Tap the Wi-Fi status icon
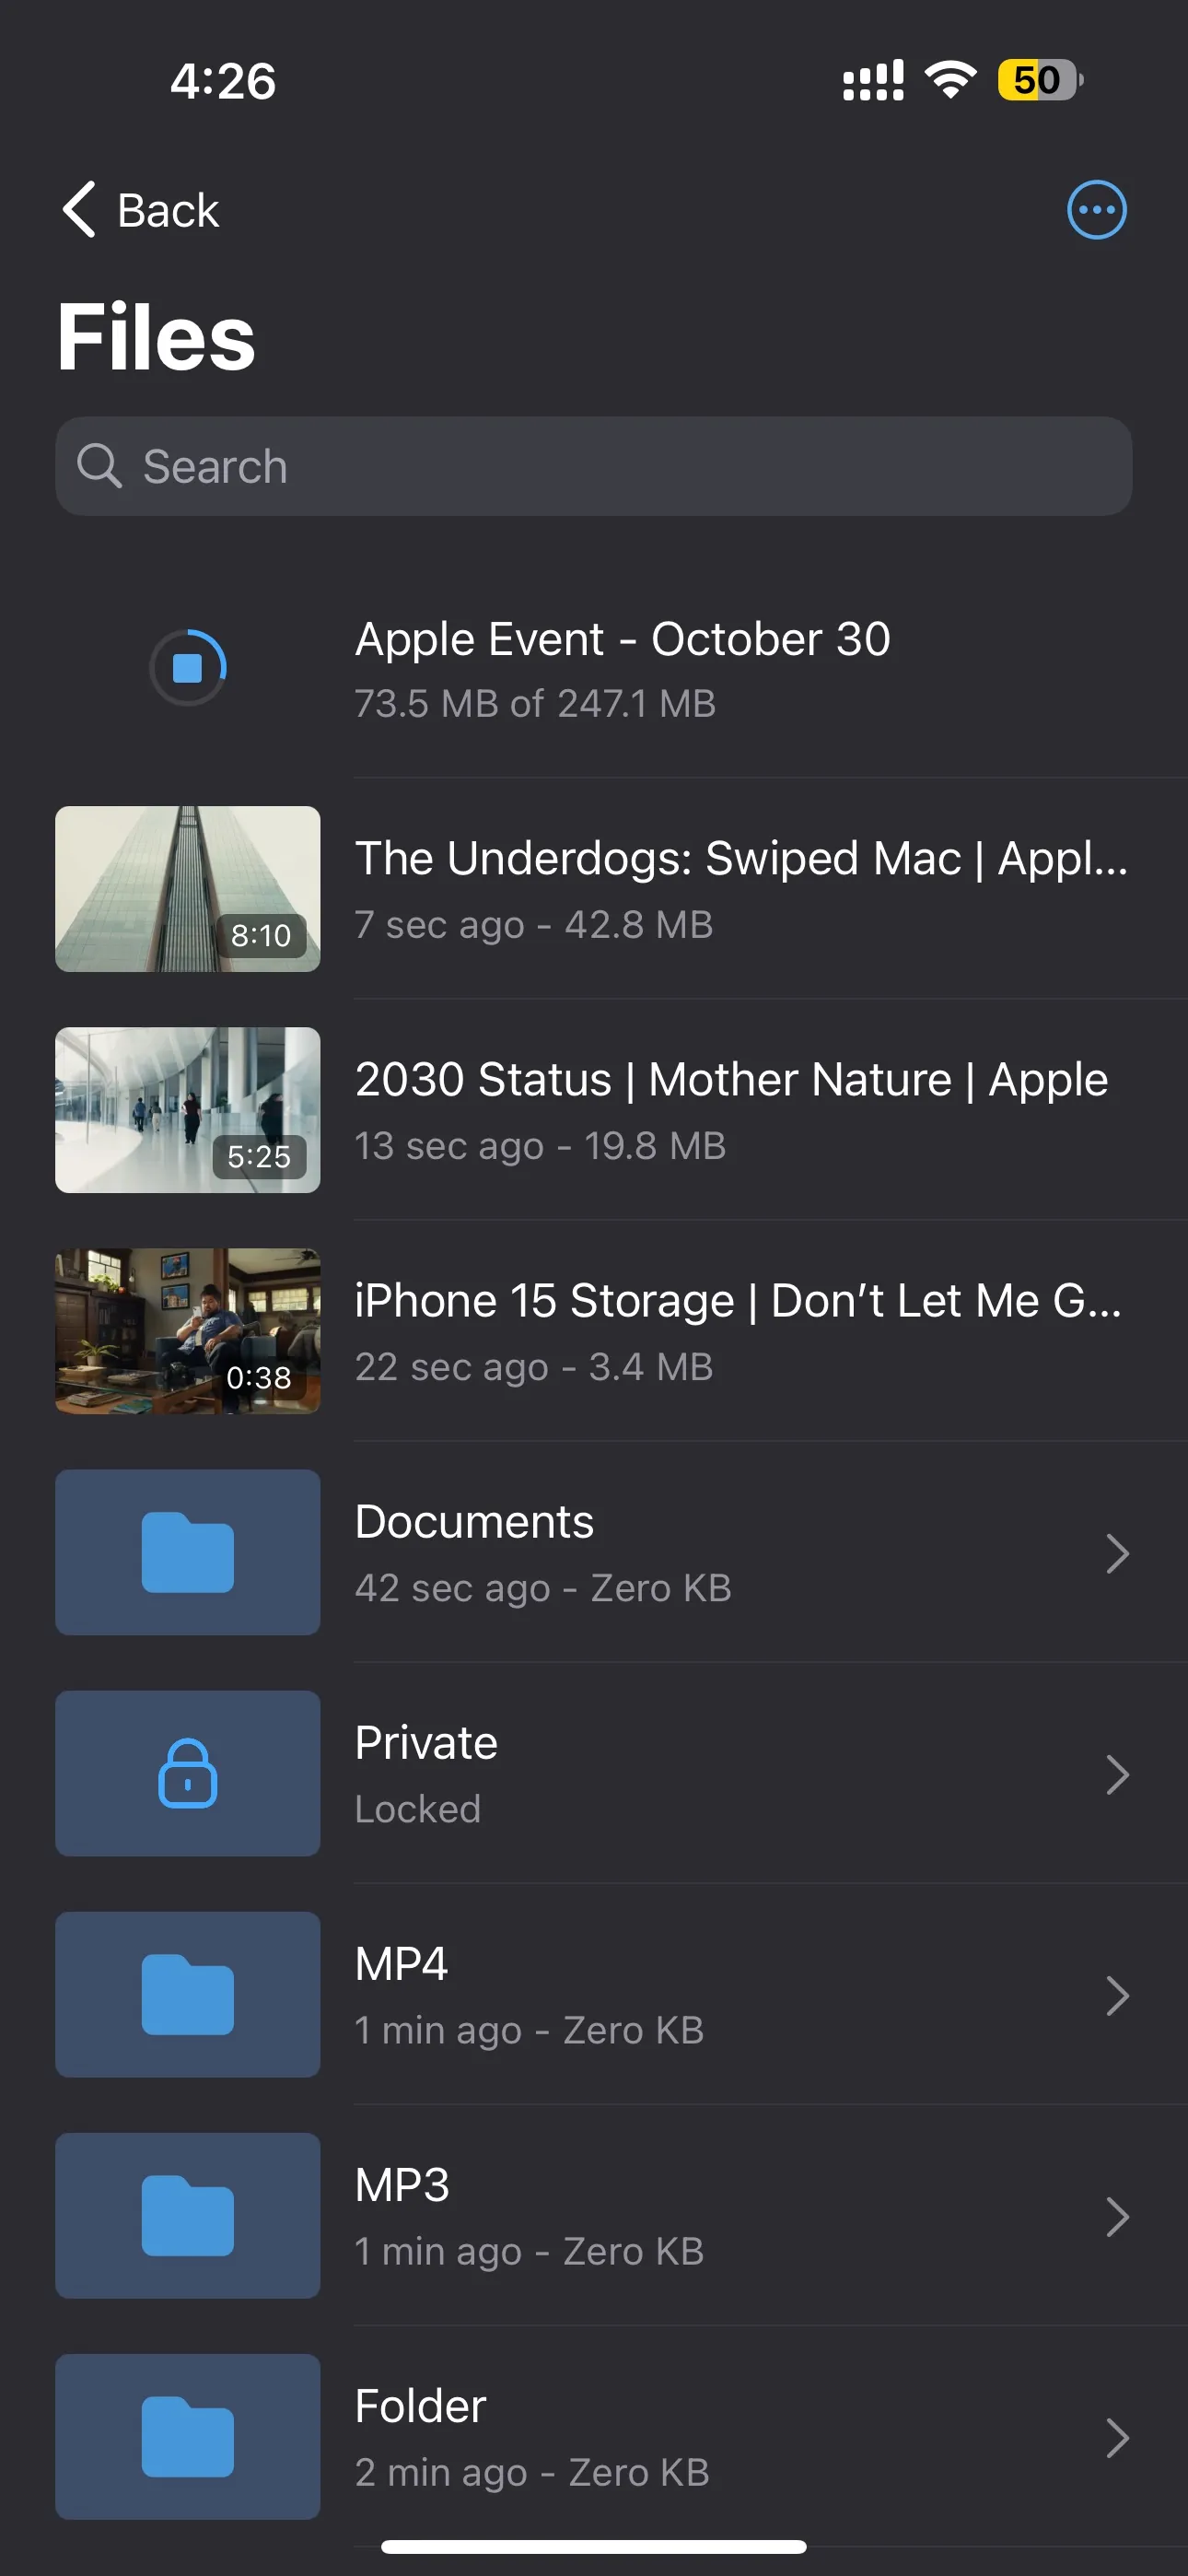The width and height of the screenshot is (1188, 2576). click(950, 79)
